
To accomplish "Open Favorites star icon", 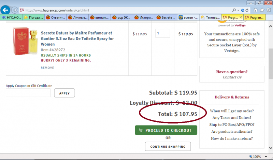I will 262,10.
